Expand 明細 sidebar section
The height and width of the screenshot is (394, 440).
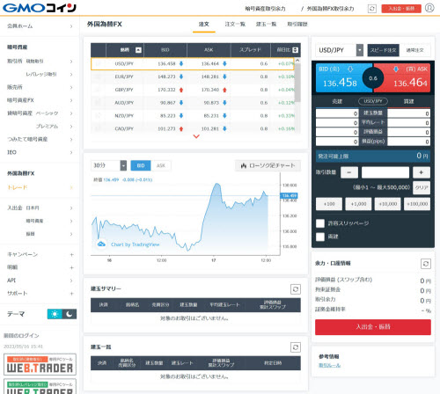point(40,267)
